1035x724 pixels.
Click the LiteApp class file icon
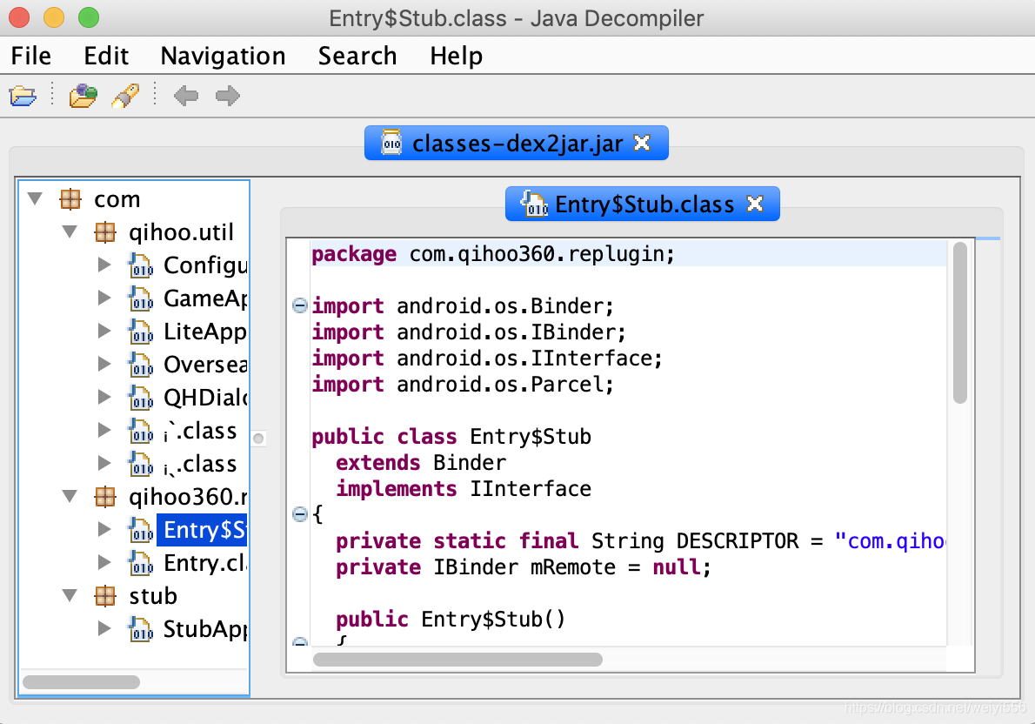pyautogui.click(x=141, y=332)
